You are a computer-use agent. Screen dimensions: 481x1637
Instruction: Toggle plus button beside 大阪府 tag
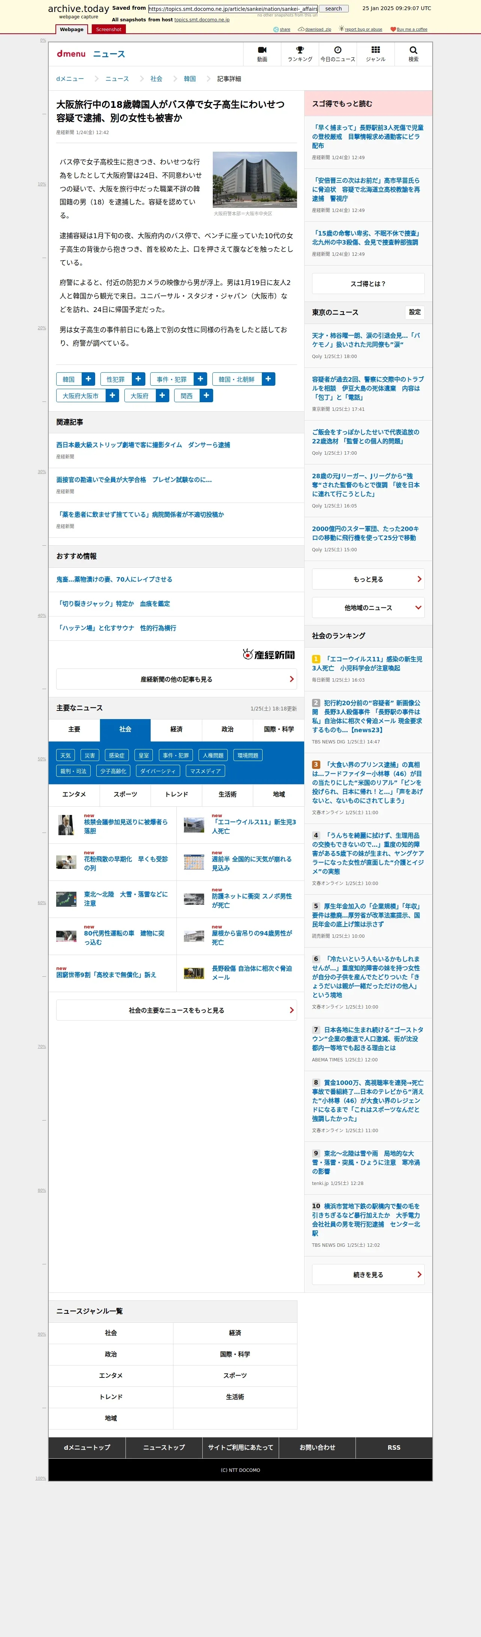coord(163,395)
